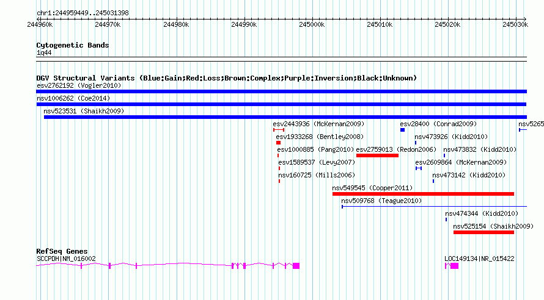Viewport: 544px width, 300px height.
Task: Click the esv2609864 blue interval glyph
Action: (419, 168)
